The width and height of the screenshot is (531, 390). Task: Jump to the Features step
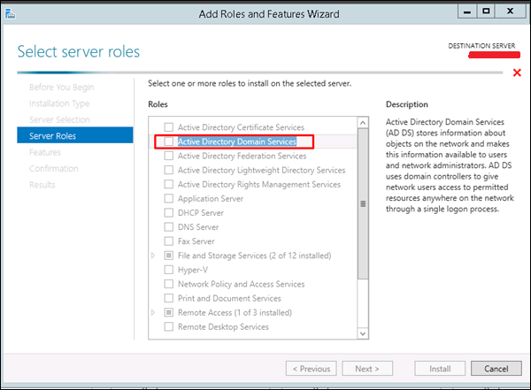click(x=45, y=152)
